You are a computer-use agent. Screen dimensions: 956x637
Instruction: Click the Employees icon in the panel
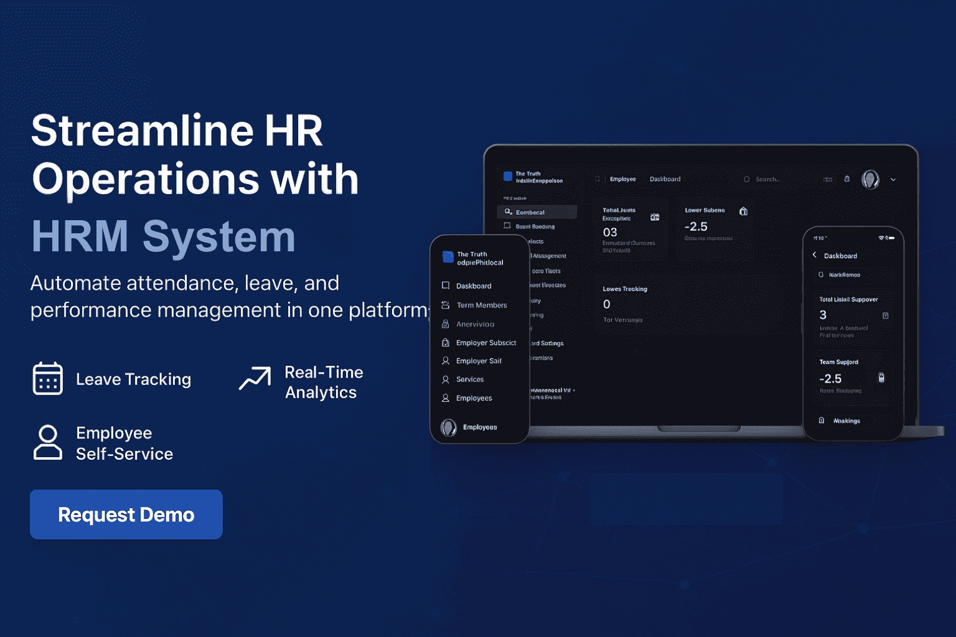pos(446,398)
